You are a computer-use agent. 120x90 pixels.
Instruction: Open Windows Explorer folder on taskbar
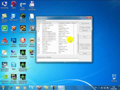(x=18, y=88)
